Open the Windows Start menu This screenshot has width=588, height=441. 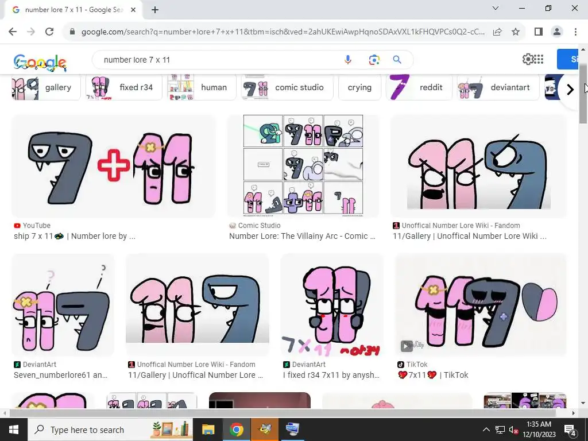(x=14, y=430)
